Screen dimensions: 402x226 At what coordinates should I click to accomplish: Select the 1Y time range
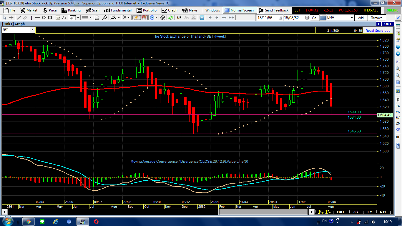[x=370, y=212]
